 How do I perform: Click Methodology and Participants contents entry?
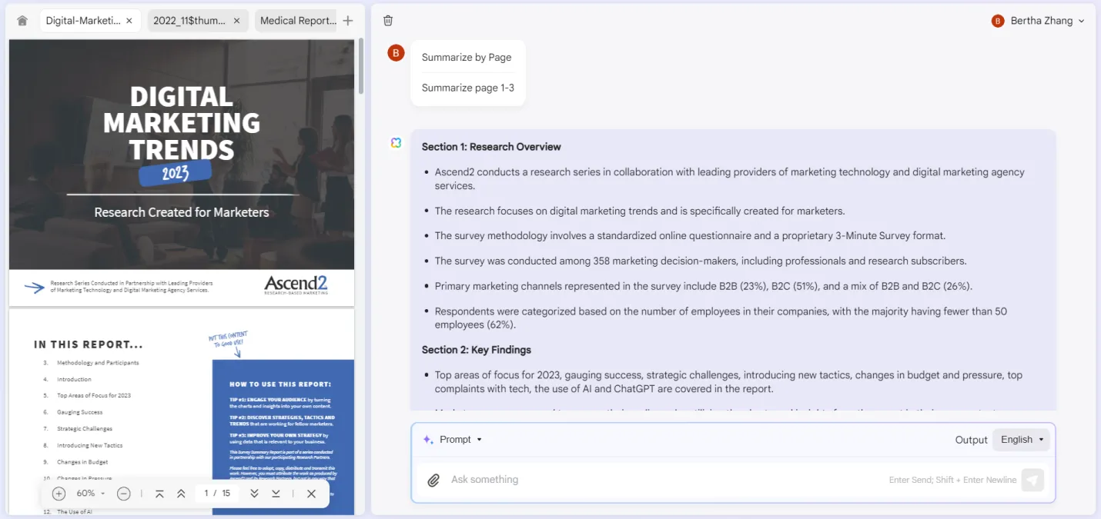point(98,363)
